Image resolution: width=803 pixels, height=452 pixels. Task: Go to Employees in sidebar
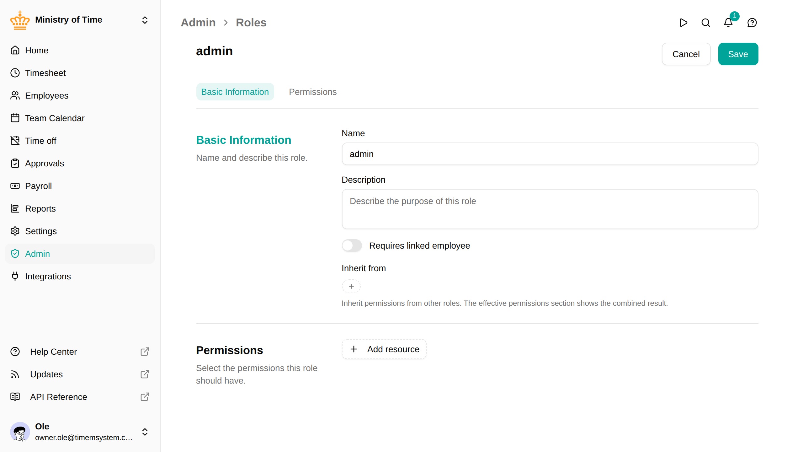pos(80,95)
